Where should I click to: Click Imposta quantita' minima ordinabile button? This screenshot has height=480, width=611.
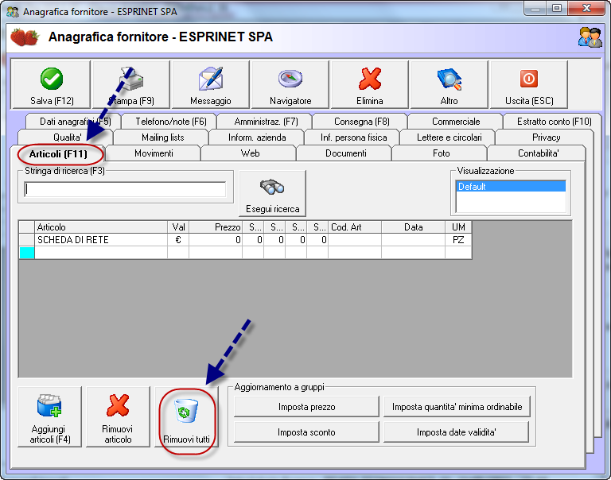click(x=457, y=407)
